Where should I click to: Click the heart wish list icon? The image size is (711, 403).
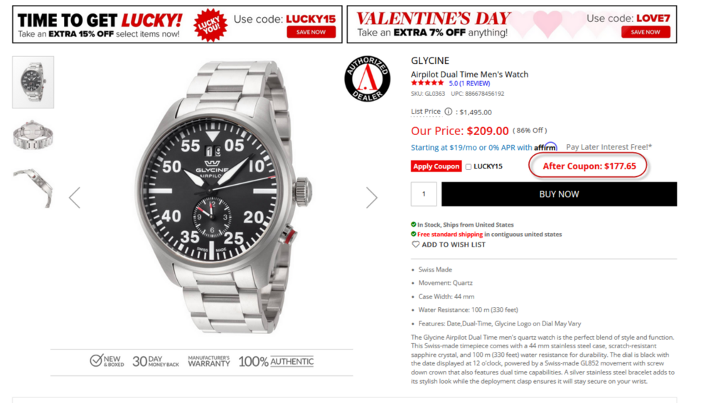pyautogui.click(x=415, y=245)
